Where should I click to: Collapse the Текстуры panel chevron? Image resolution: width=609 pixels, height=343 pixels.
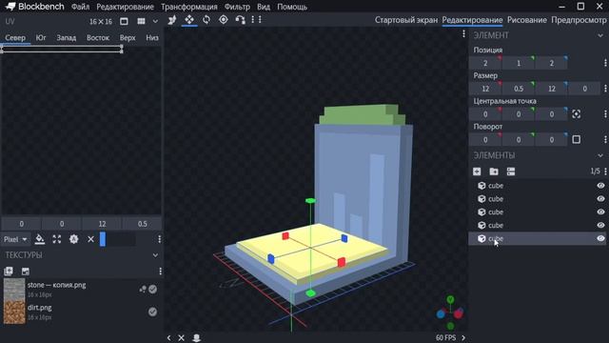(x=155, y=255)
